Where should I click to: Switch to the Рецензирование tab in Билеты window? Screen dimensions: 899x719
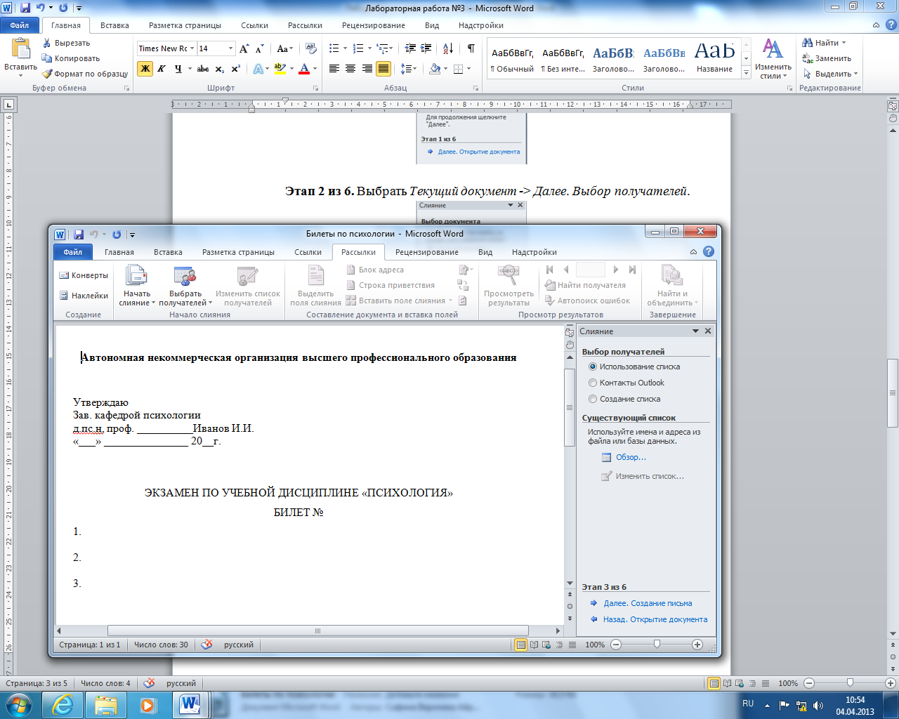coord(426,252)
